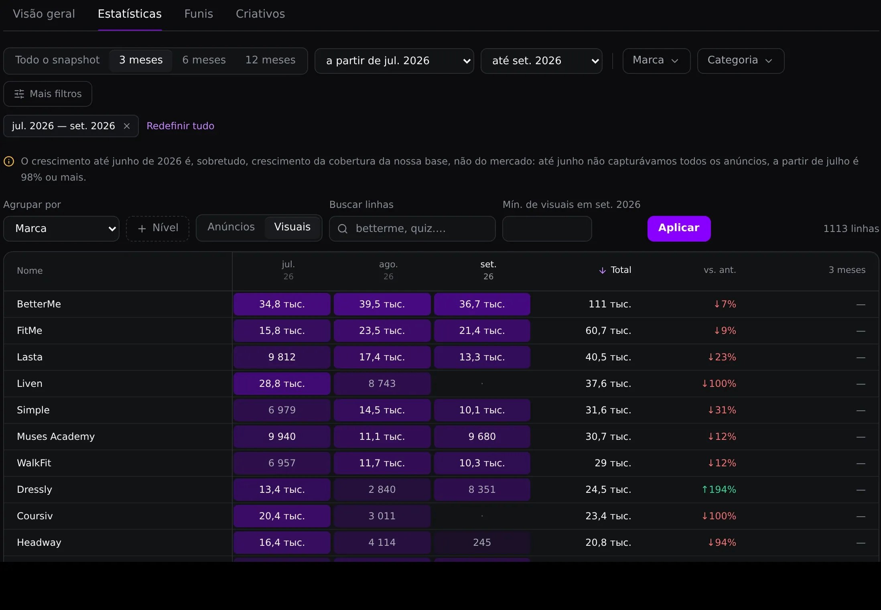Expand the Categoria filter dropdown
The height and width of the screenshot is (610, 881).
pos(741,61)
